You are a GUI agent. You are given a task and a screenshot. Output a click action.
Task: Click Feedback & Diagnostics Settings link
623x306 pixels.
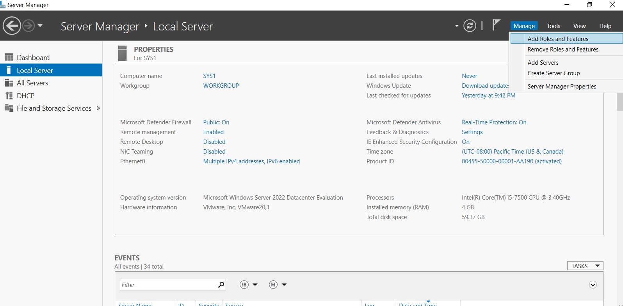472,132
